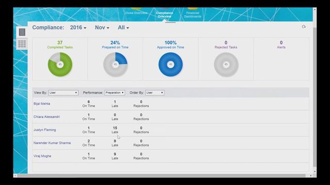330x185 pixels.
Task: Click Narender Kumar Sharma's 9 Late count
Action: (x=115, y=141)
